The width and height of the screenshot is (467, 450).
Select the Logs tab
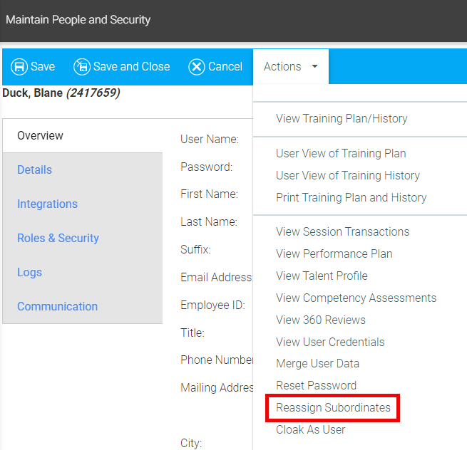click(x=29, y=272)
